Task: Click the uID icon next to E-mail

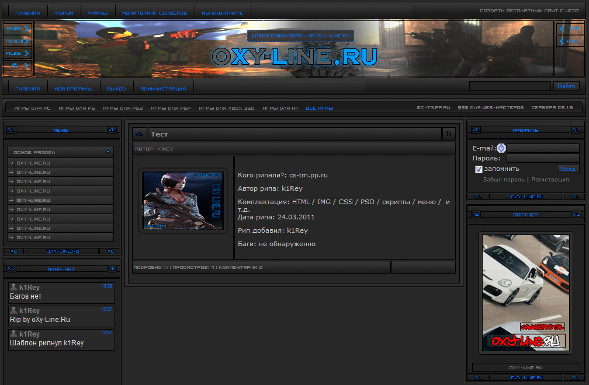Action: (x=501, y=148)
